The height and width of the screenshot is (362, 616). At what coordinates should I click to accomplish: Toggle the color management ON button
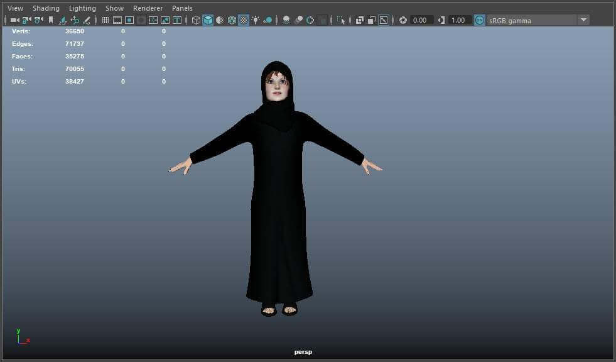point(479,20)
